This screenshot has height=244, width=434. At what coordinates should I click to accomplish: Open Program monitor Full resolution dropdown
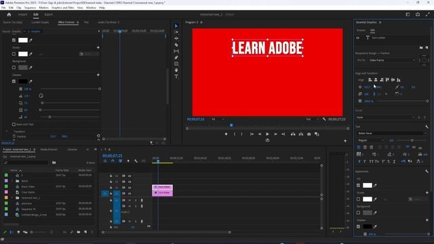click(x=312, y=119)
